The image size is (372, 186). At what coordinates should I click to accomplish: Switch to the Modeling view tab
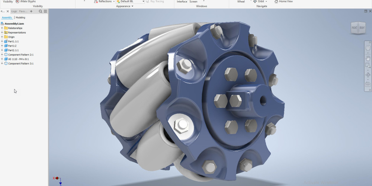[x=20, y=17]
